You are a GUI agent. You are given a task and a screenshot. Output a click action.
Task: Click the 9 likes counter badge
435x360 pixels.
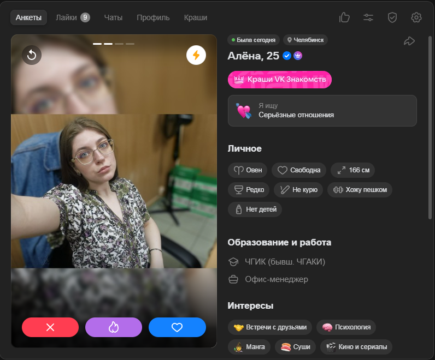tap(85, 17)
